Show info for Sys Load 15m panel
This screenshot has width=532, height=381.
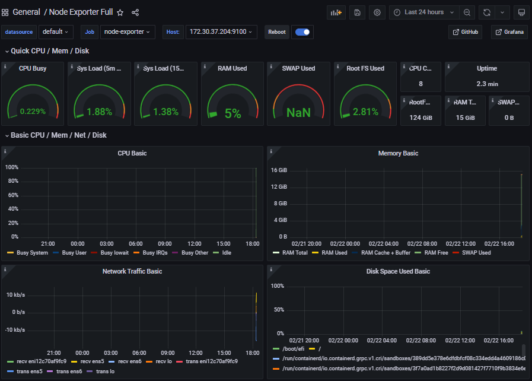[138, 66]
